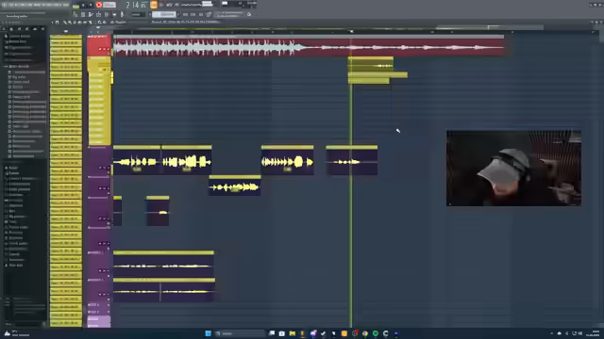Screen dimensions: 604x339
Task: Click the playhead marker on the timeline ruler
Action: point(351,31)
